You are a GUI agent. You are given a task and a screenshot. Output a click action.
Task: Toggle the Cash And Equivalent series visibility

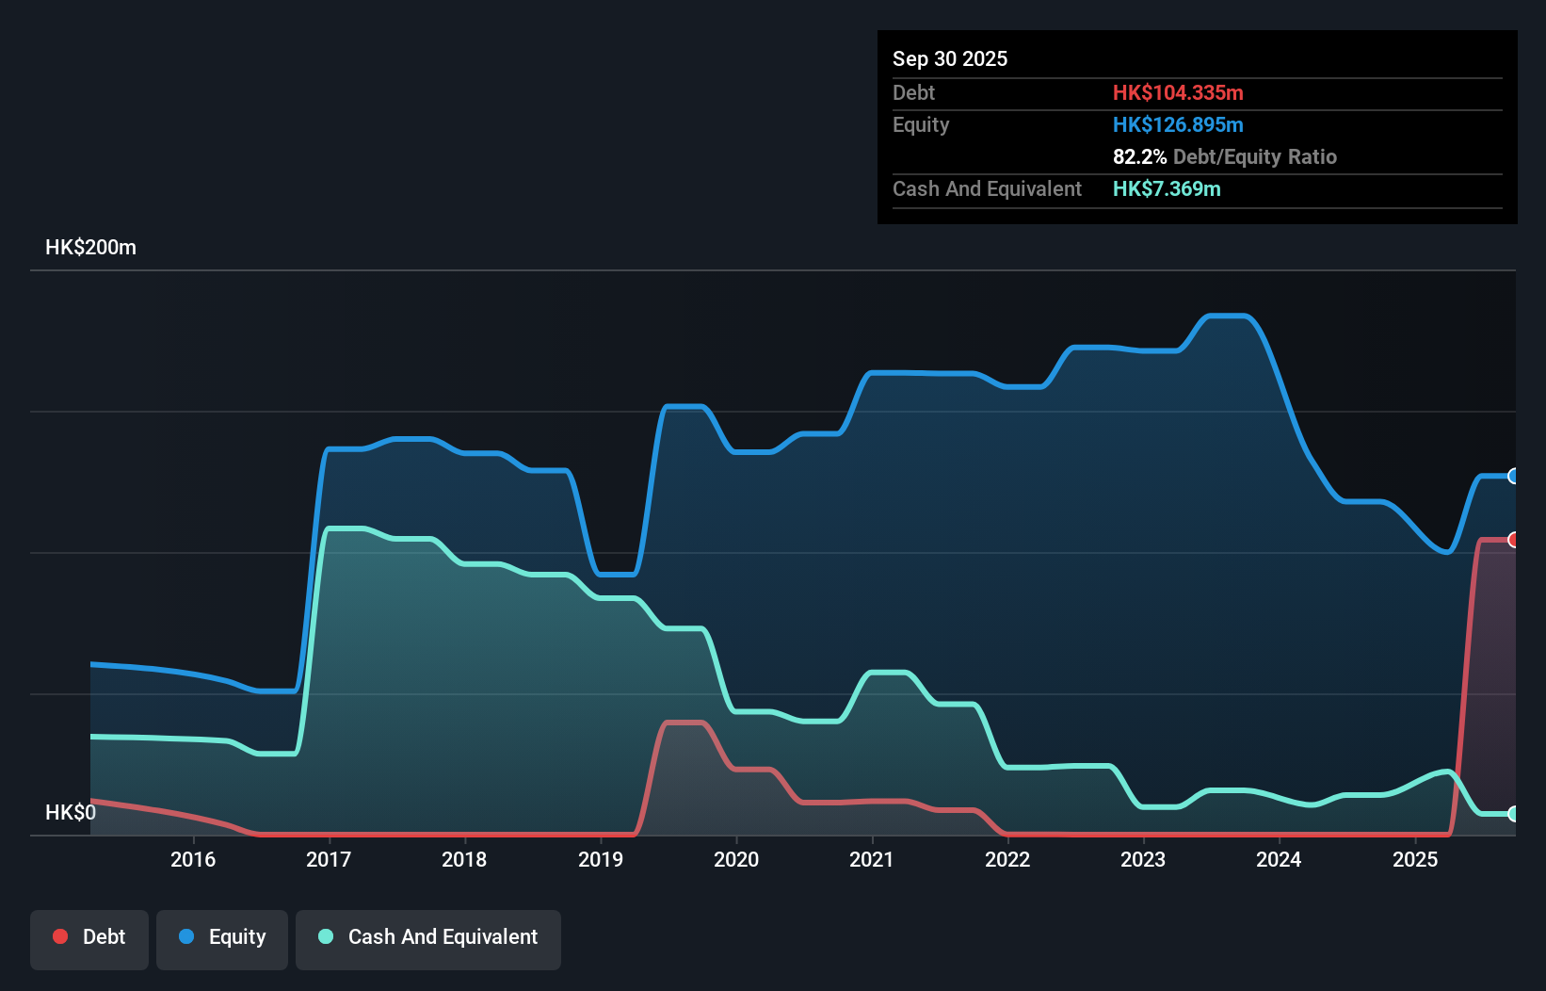[x=428, y=936]
